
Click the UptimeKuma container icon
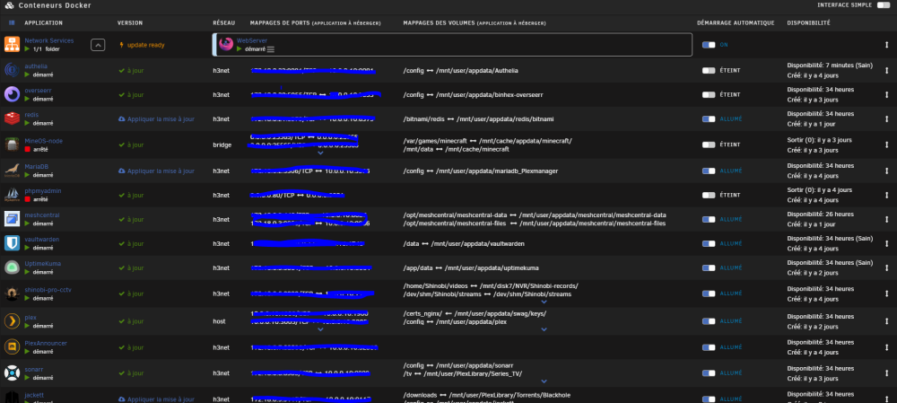[12, 267]
